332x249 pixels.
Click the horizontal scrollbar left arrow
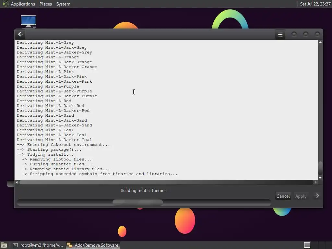(x=17, y=182)
